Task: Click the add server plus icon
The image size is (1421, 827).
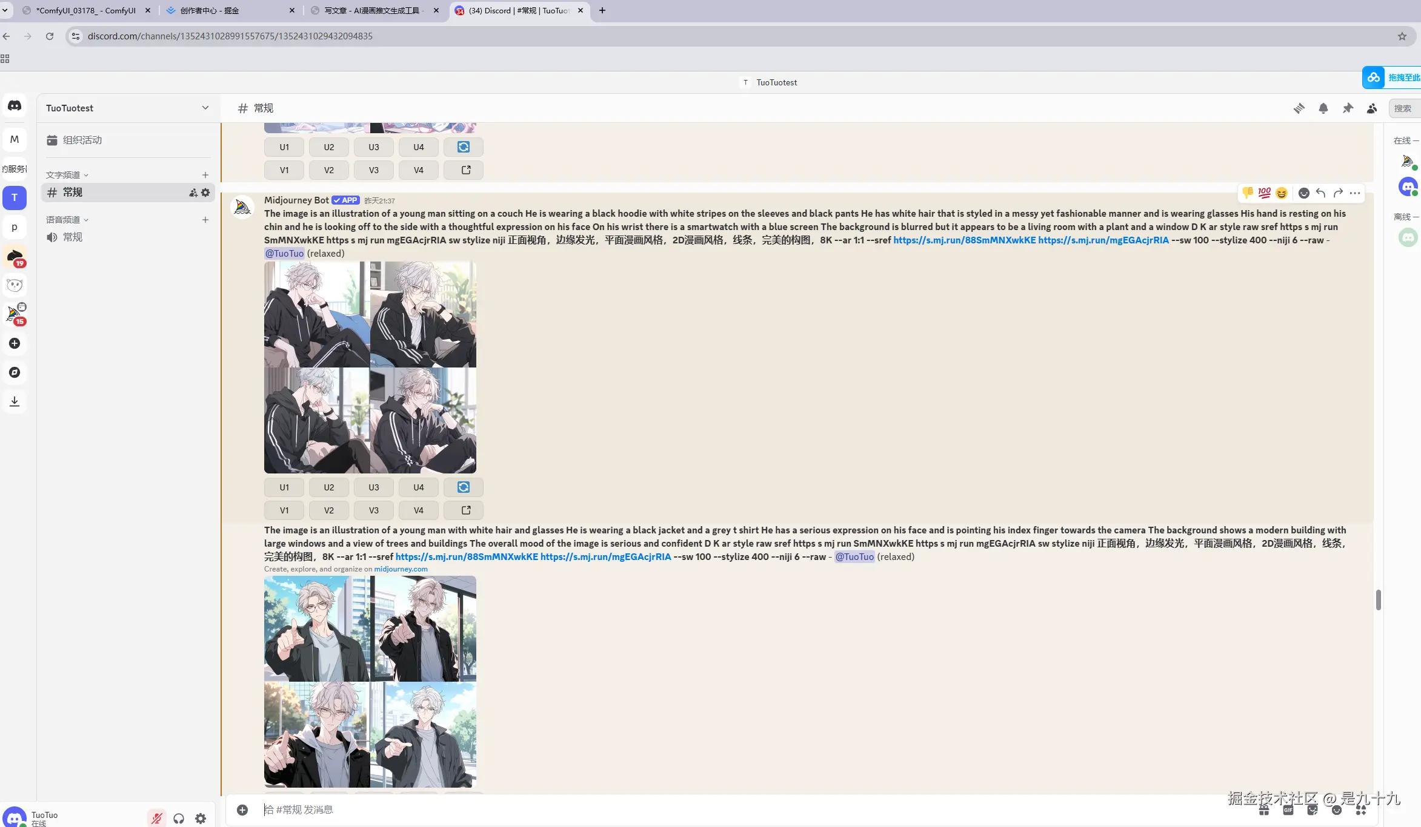Action: pos(15,343)
